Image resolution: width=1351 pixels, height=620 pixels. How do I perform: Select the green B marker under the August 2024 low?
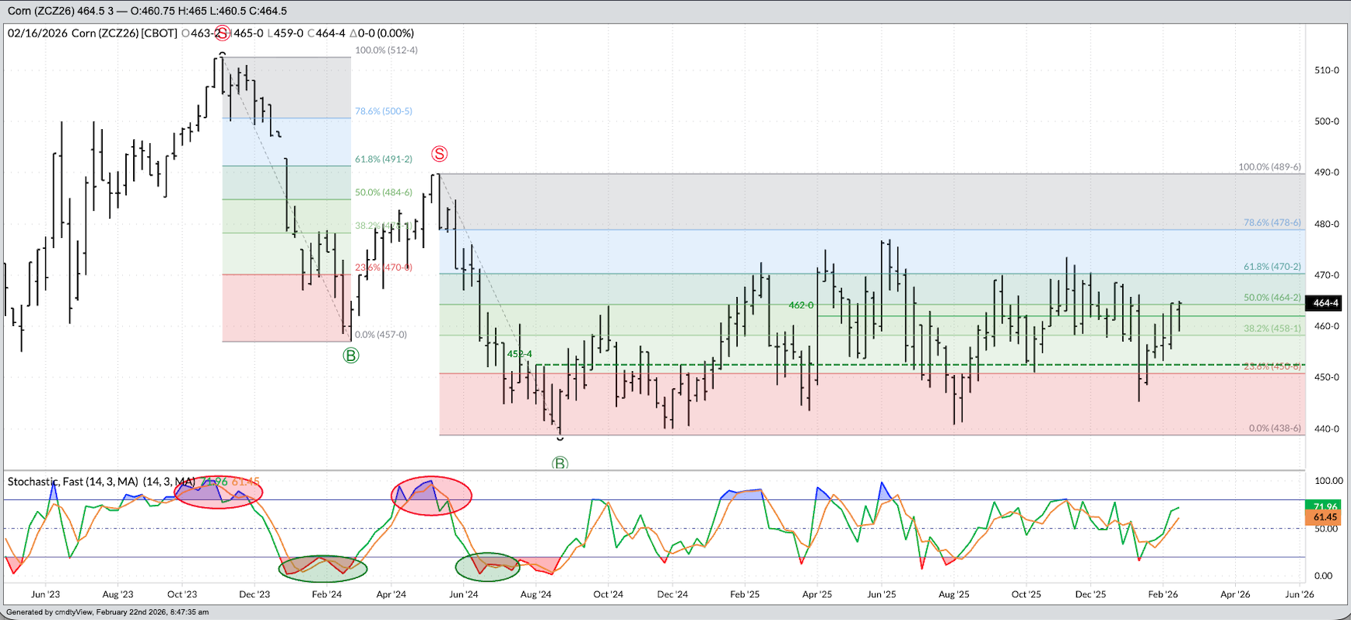[x=560, y=464]
